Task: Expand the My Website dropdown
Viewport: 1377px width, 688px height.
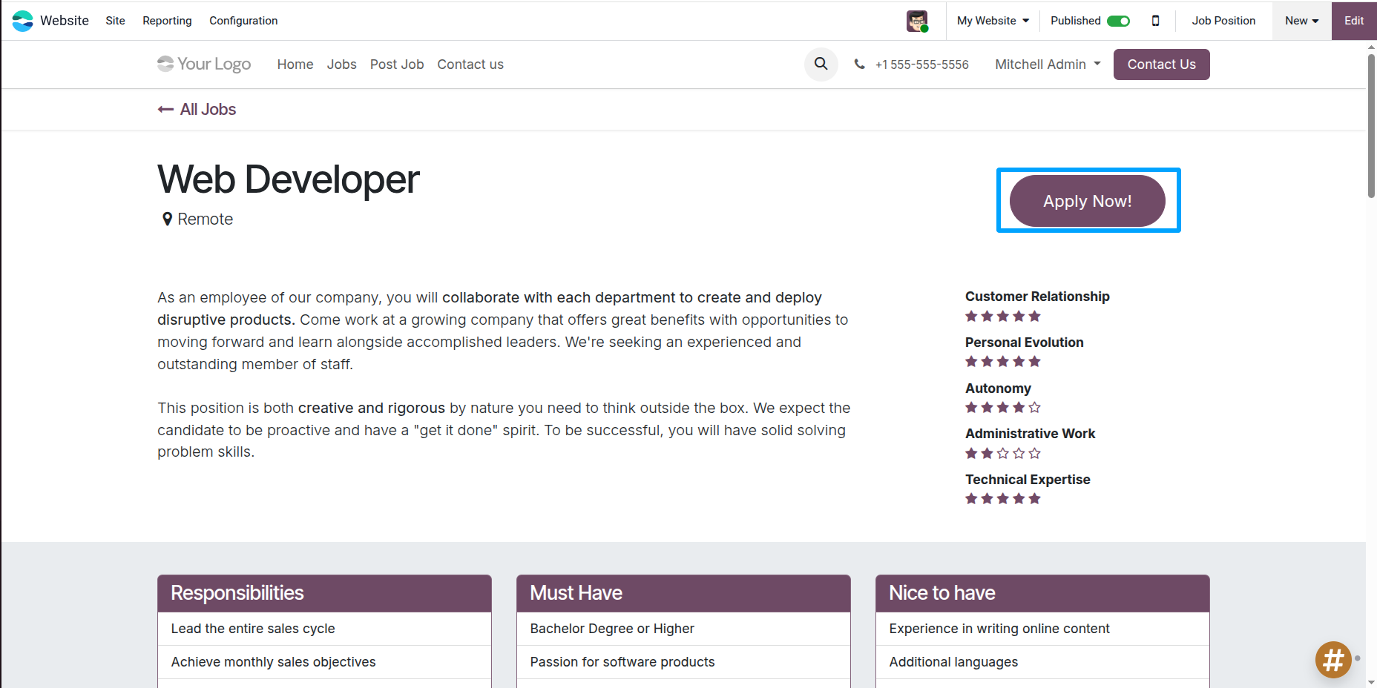Action: tap(993, 21)
